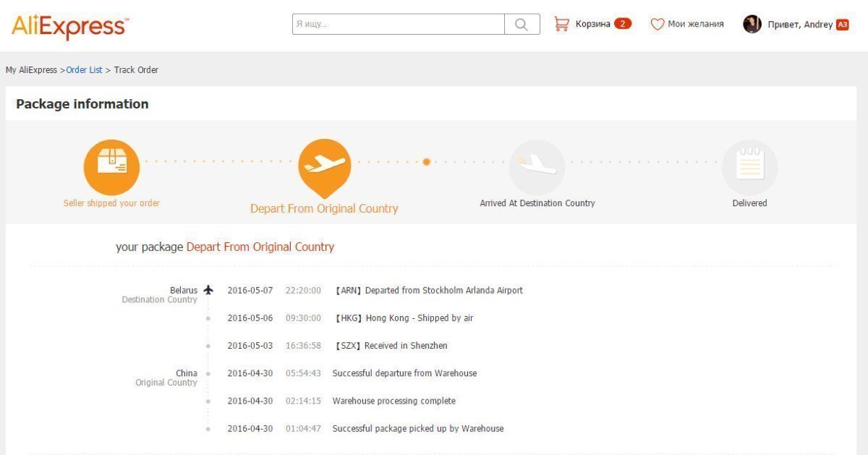
Task: Open the shopping cart icon
Action: coord(561,24)
